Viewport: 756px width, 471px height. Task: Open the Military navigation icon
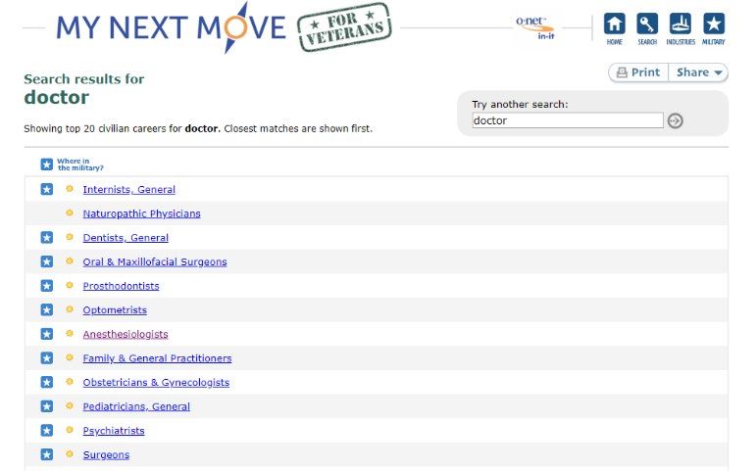(714, 28)
